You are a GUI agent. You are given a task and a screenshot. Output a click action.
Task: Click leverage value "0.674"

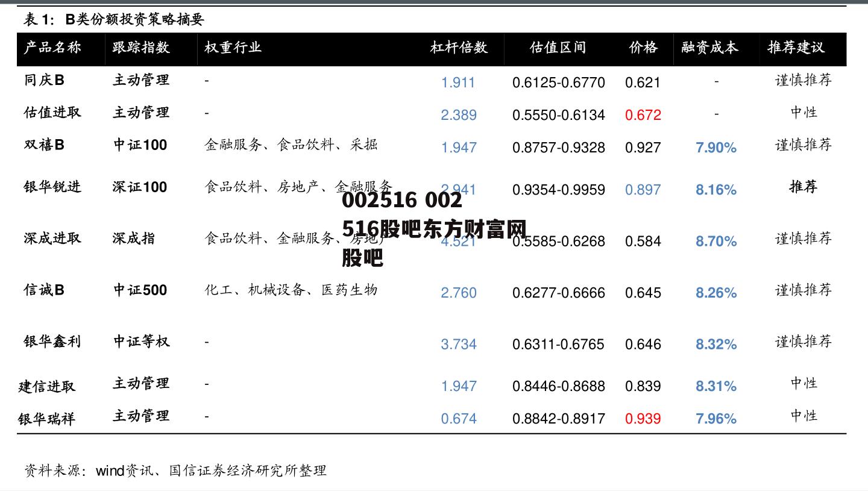459,419
